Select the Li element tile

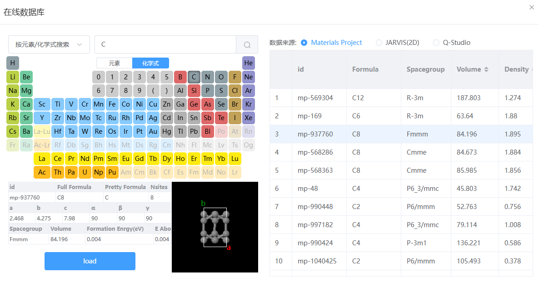point(13,77)
